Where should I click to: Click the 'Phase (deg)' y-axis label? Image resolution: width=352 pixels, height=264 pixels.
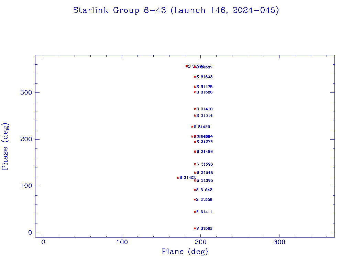tap(5, 146)
